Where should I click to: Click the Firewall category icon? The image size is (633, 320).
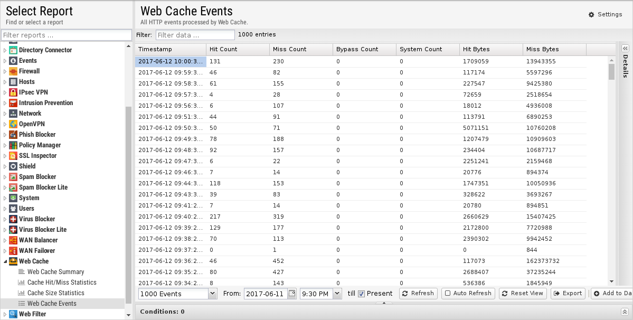(13, 71)
